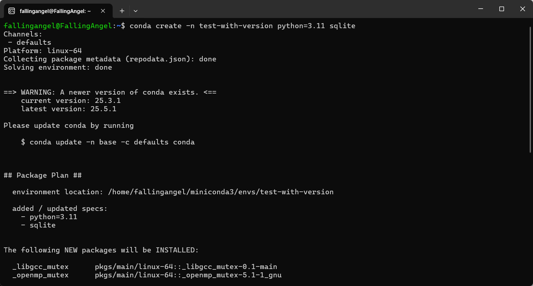The height and width of the screenshot is (286, 533).
Task: Click the Solving environment: done line
Action: click(x=58, y=67)
